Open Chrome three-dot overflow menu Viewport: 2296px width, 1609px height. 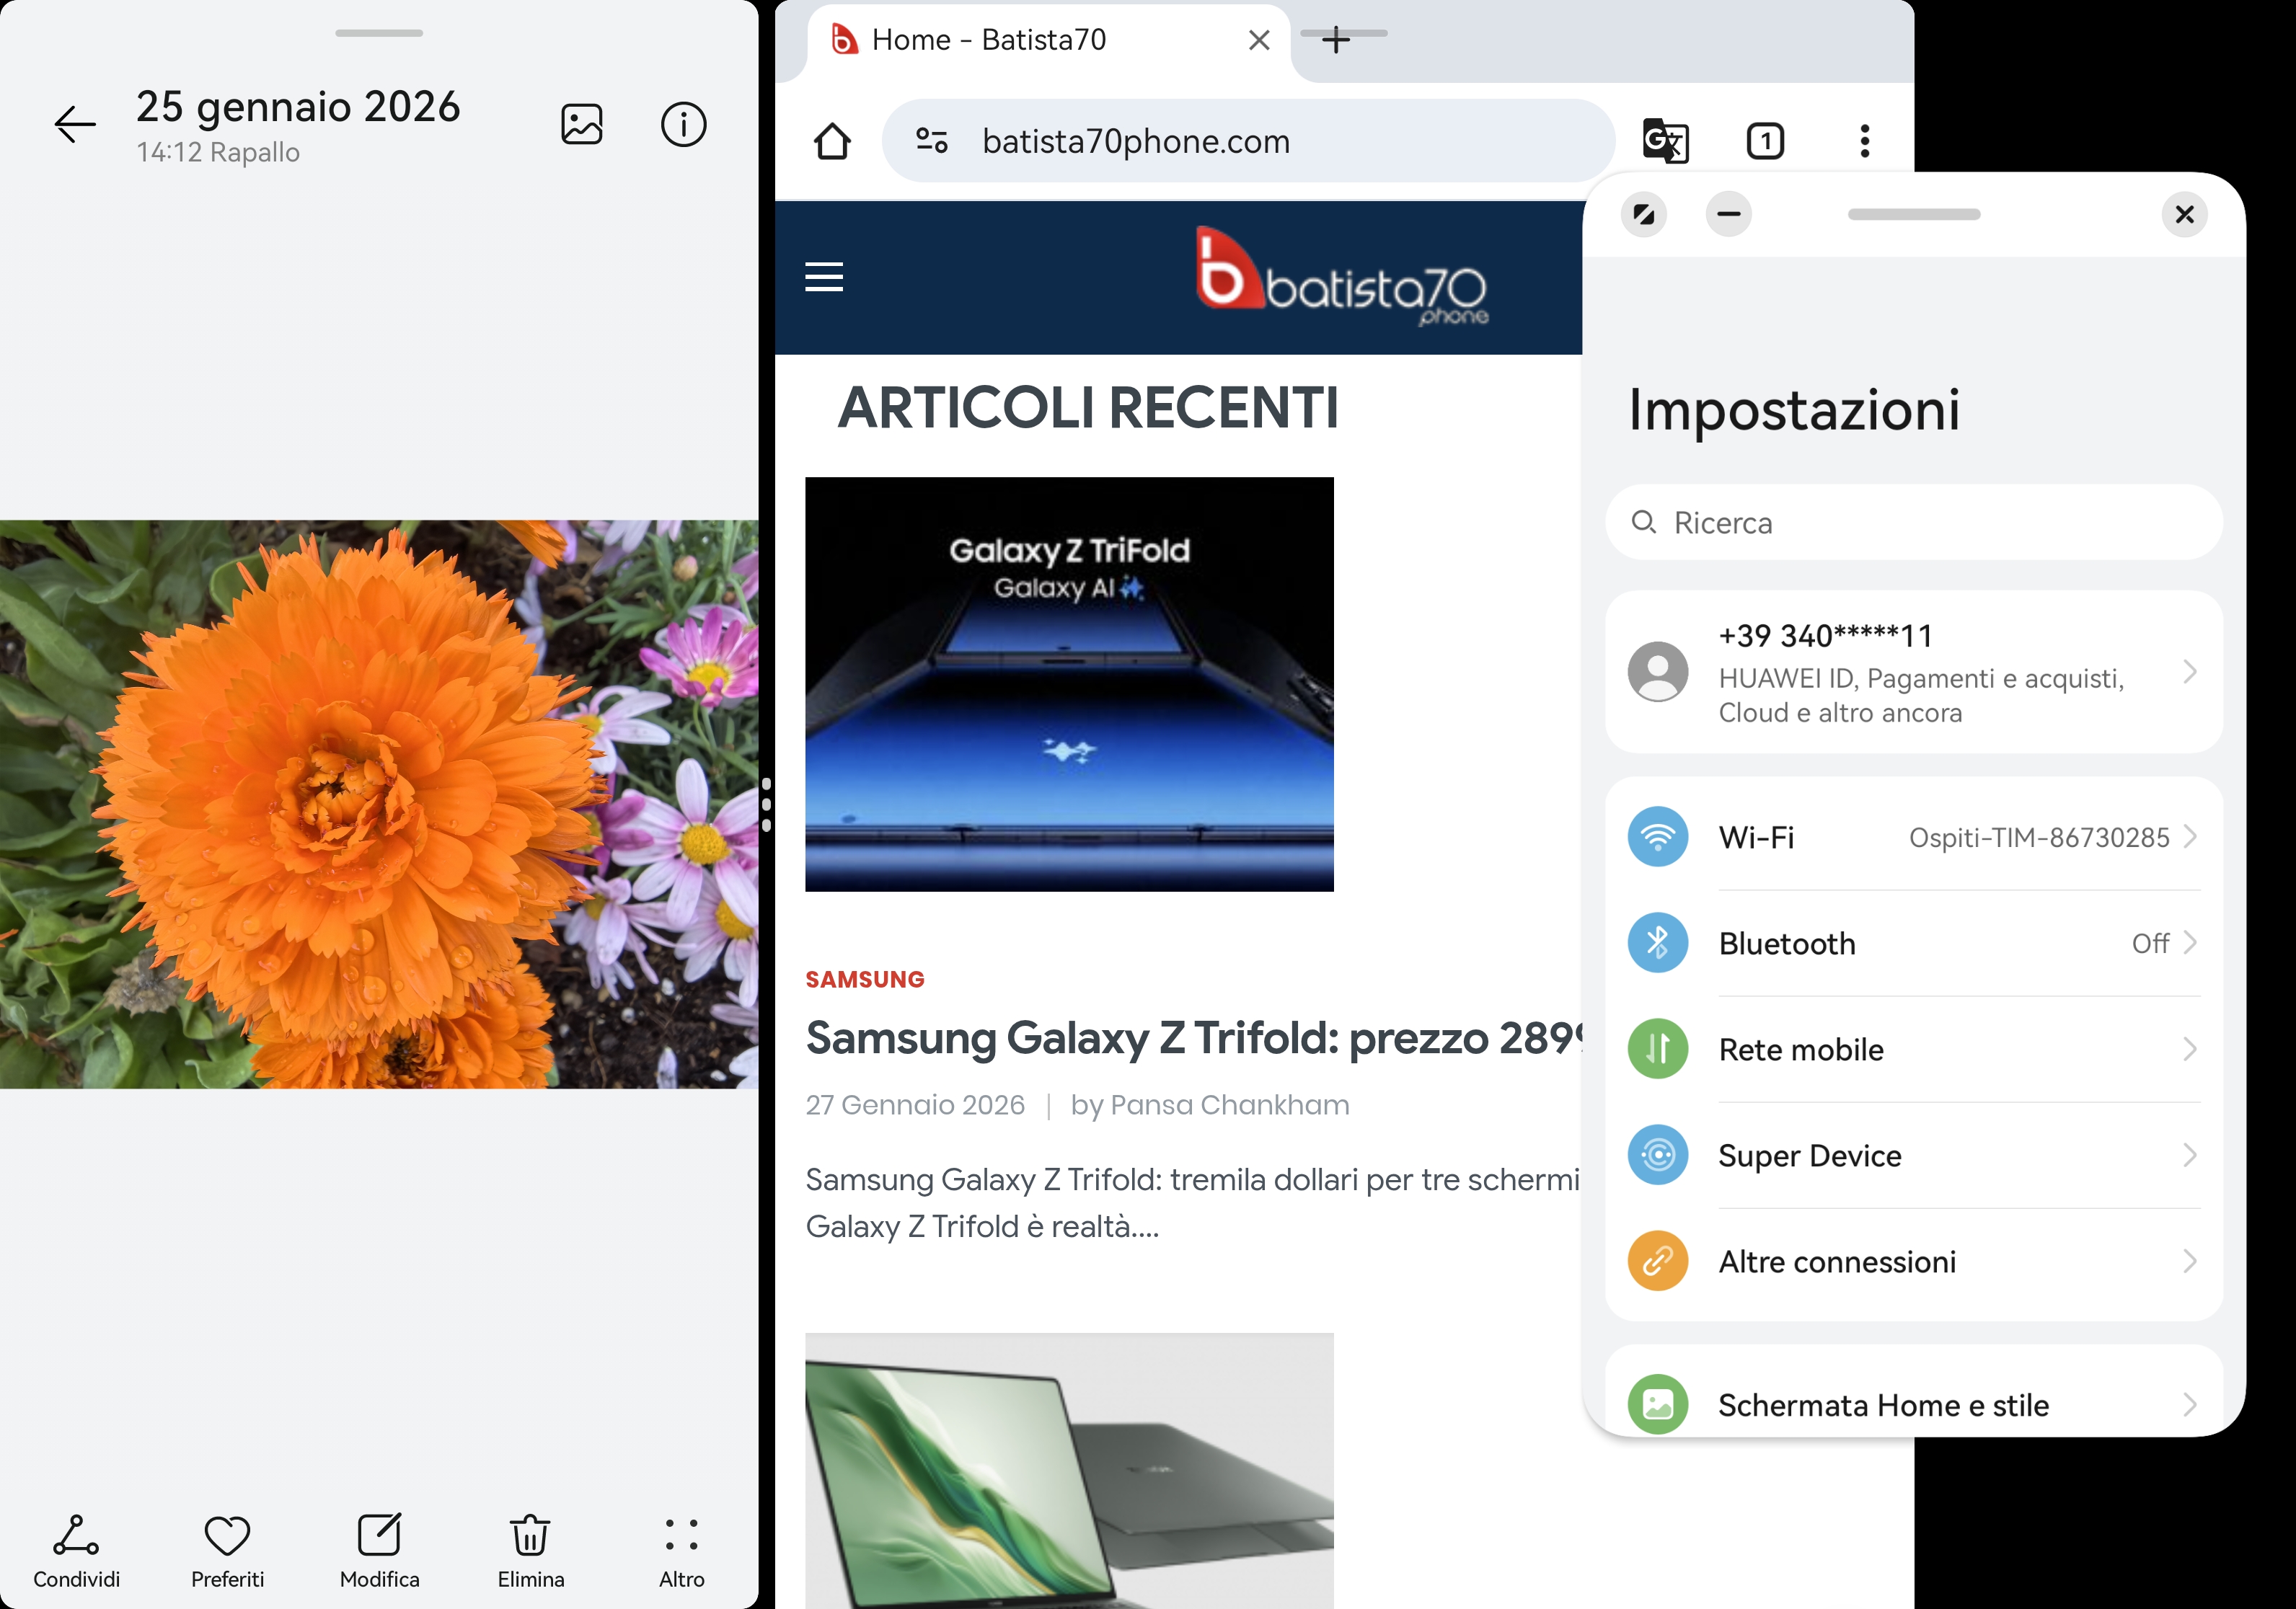pyautogui.click(x=1864, y=141)
